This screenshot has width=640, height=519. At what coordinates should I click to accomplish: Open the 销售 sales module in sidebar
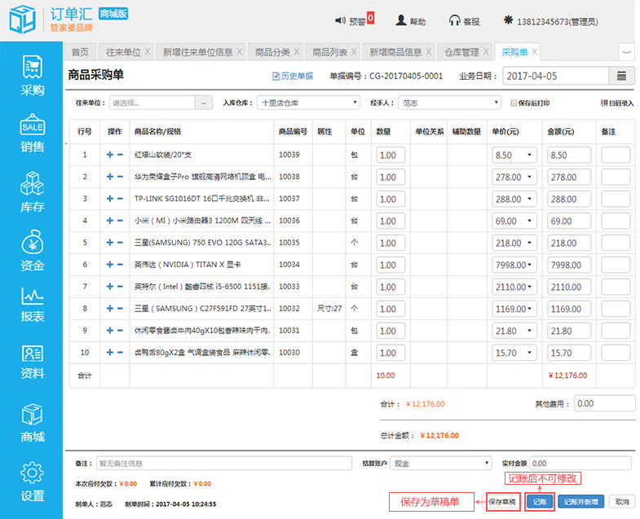33,134
